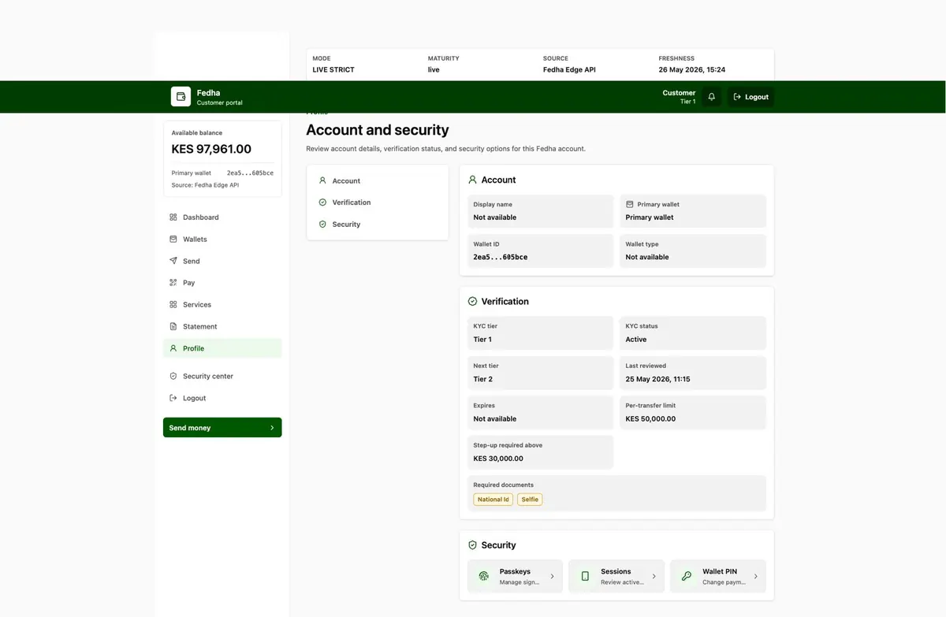Click the Customer Tier 1 label in header
This screenshot has height=617, width=946.
(x=679, y=97)
